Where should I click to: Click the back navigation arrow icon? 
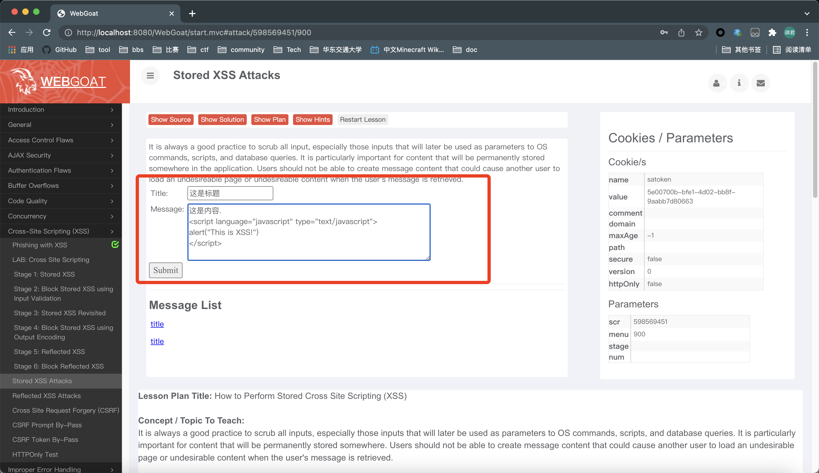pyautogui.click(x=12, y=32)
